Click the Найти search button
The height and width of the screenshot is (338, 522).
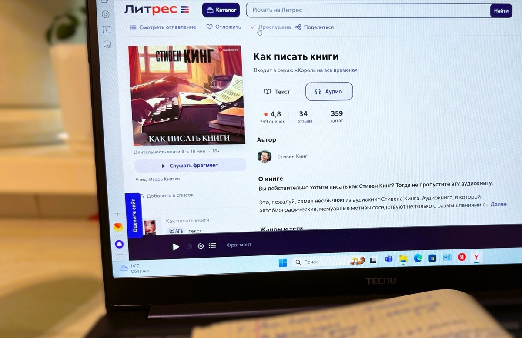[501, 11]
